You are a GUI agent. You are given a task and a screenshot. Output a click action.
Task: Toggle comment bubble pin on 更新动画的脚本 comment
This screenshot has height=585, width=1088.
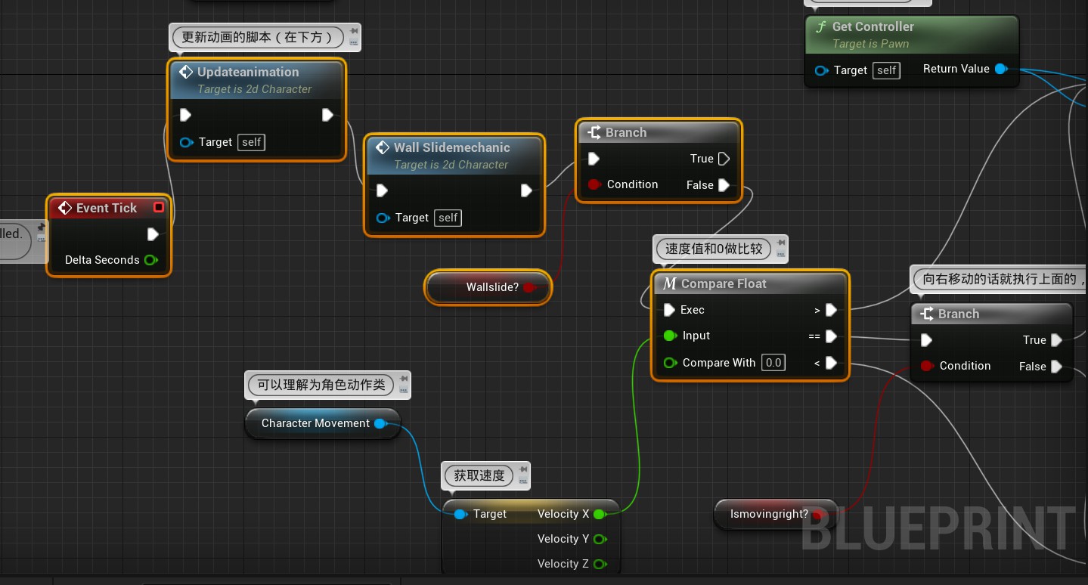tap(353, 32)
